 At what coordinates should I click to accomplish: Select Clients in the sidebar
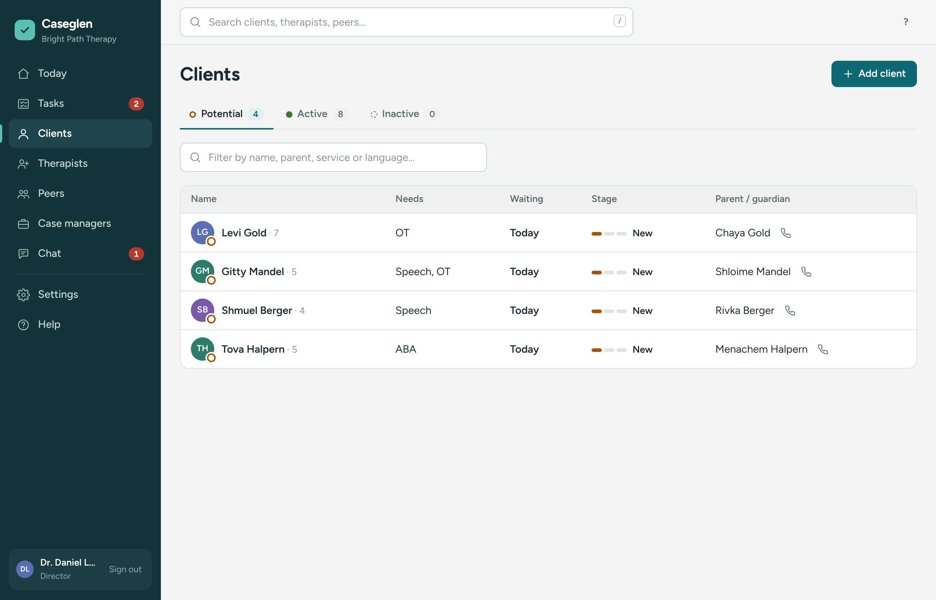pyautogui.click(x=80, y=134)
